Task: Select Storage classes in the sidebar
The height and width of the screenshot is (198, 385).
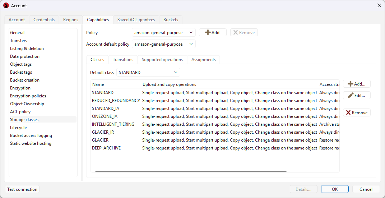Action: (43, 120)
